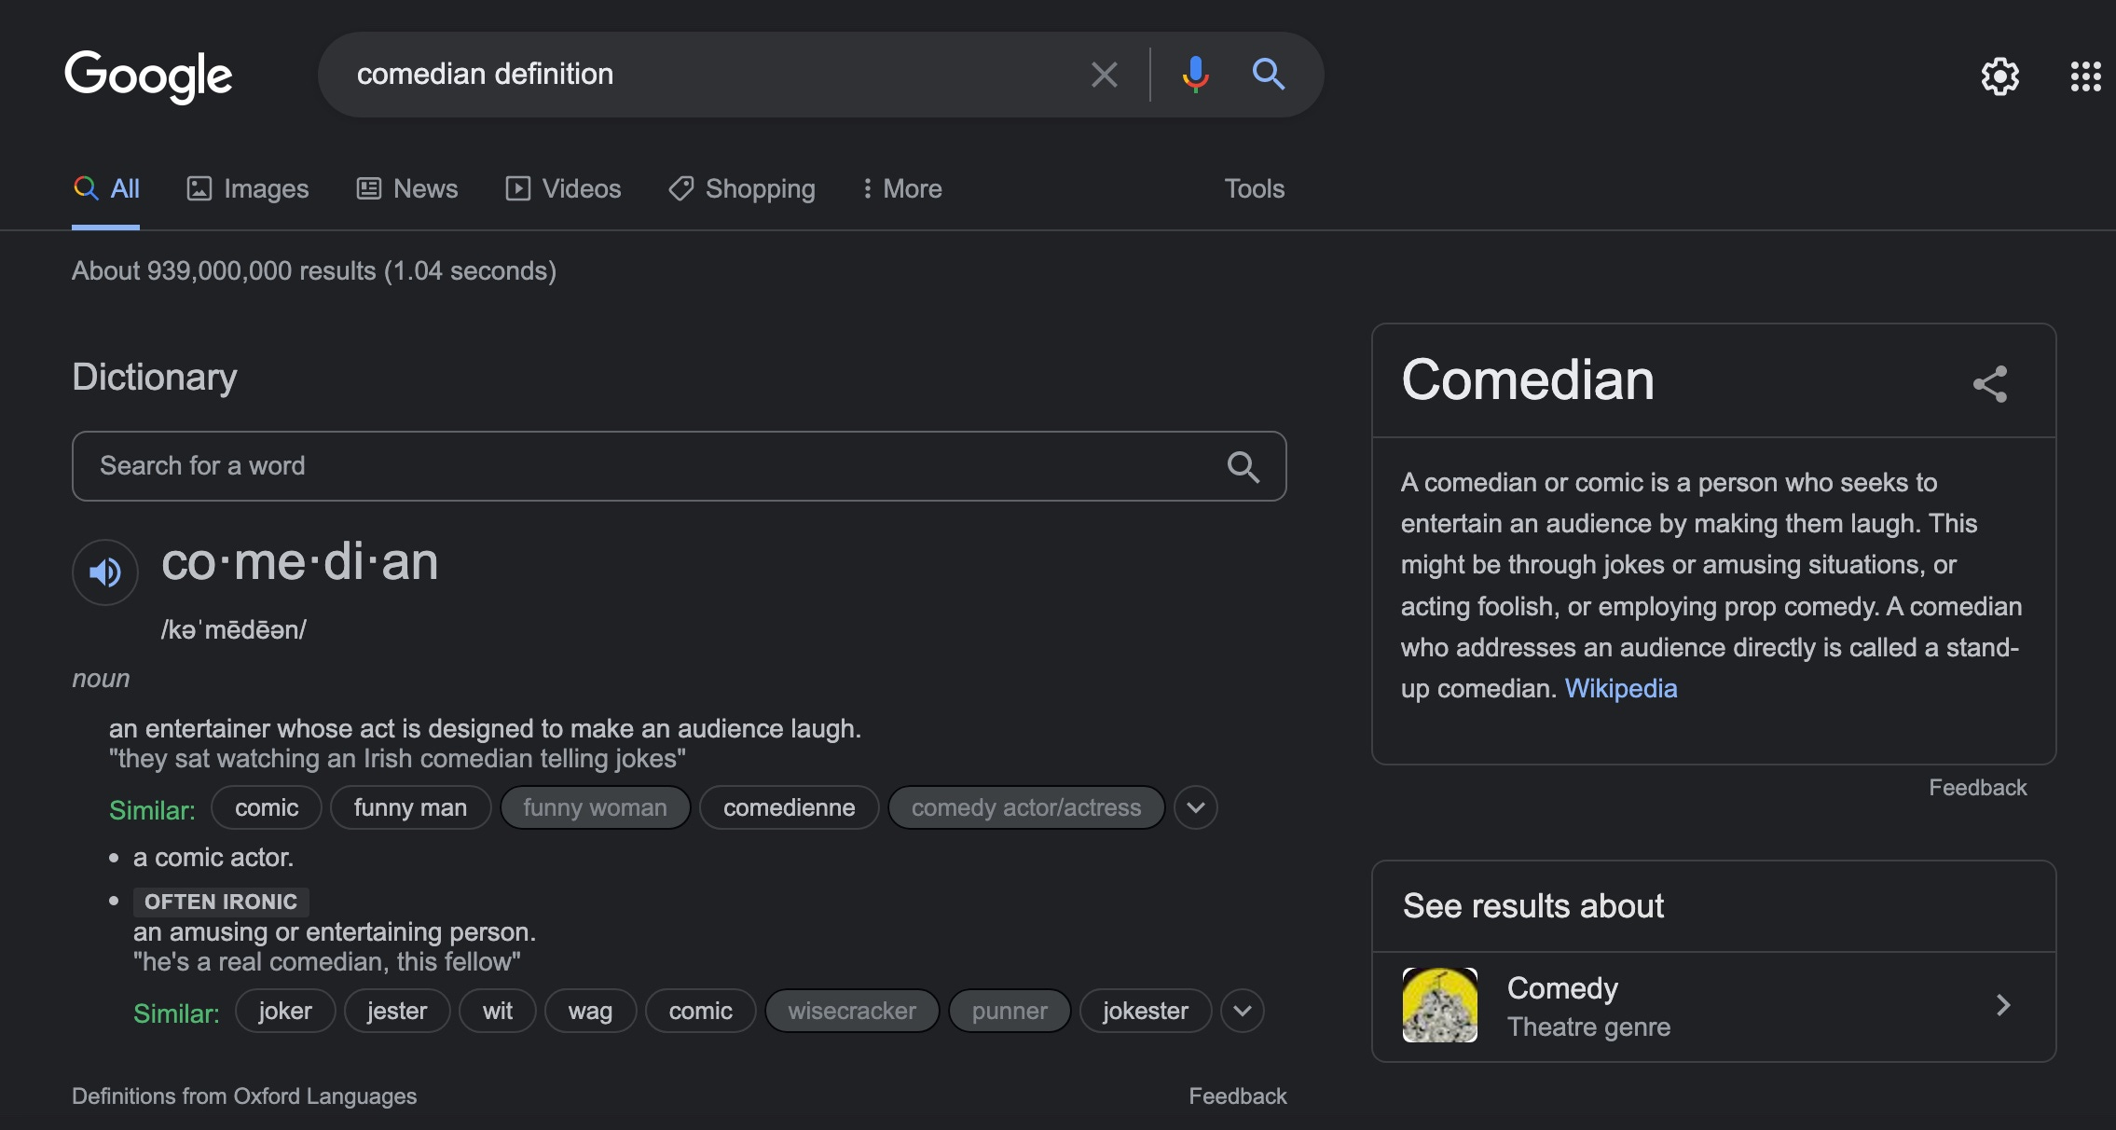The width and height of the screenshot is (2116, 1130).
Task: Open more results about Comedy theatre genre
Action: click(x=2001, y=1005)
